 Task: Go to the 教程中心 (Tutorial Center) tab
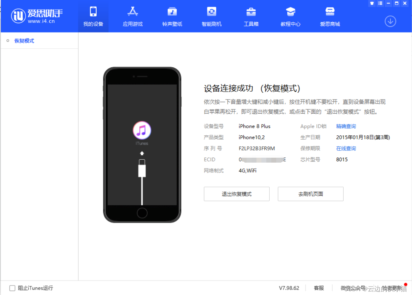(x=291, y=16)
